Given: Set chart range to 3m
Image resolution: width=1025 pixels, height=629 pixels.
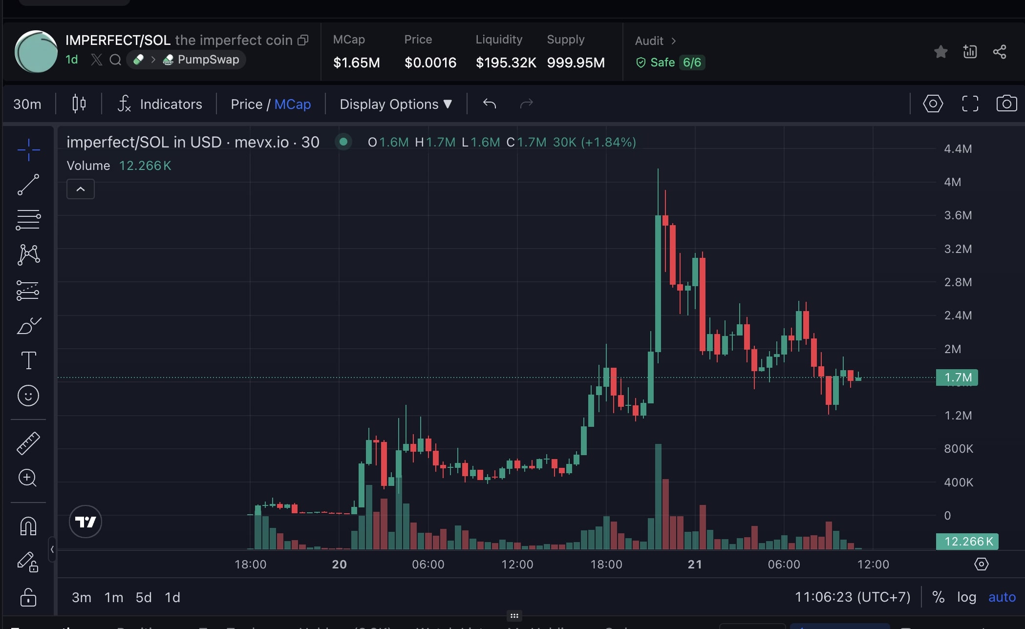Looking at the screenshot, I should point(82,597).
